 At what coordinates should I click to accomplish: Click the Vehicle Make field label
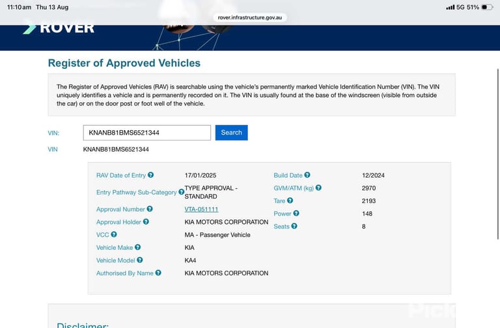click(115, 248)
